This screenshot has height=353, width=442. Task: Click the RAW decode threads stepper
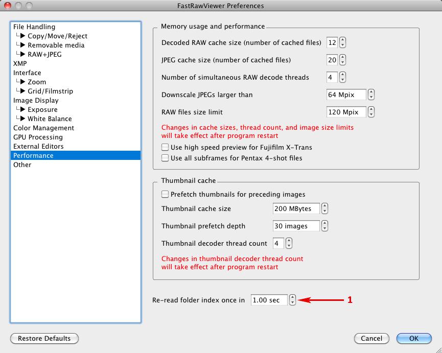pos(343,78)
